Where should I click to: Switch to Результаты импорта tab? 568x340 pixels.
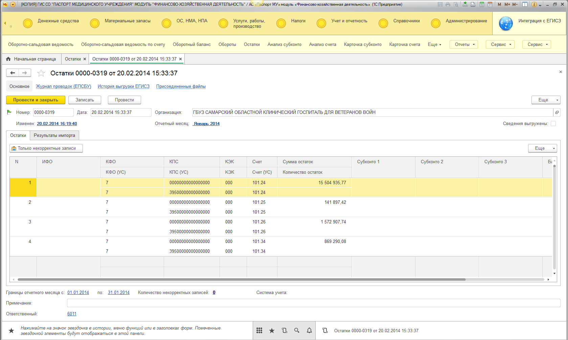pos(54,136)
